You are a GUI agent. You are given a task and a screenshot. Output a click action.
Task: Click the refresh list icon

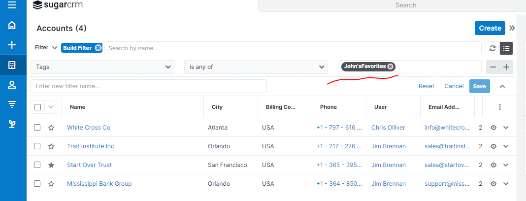[492, 48]
